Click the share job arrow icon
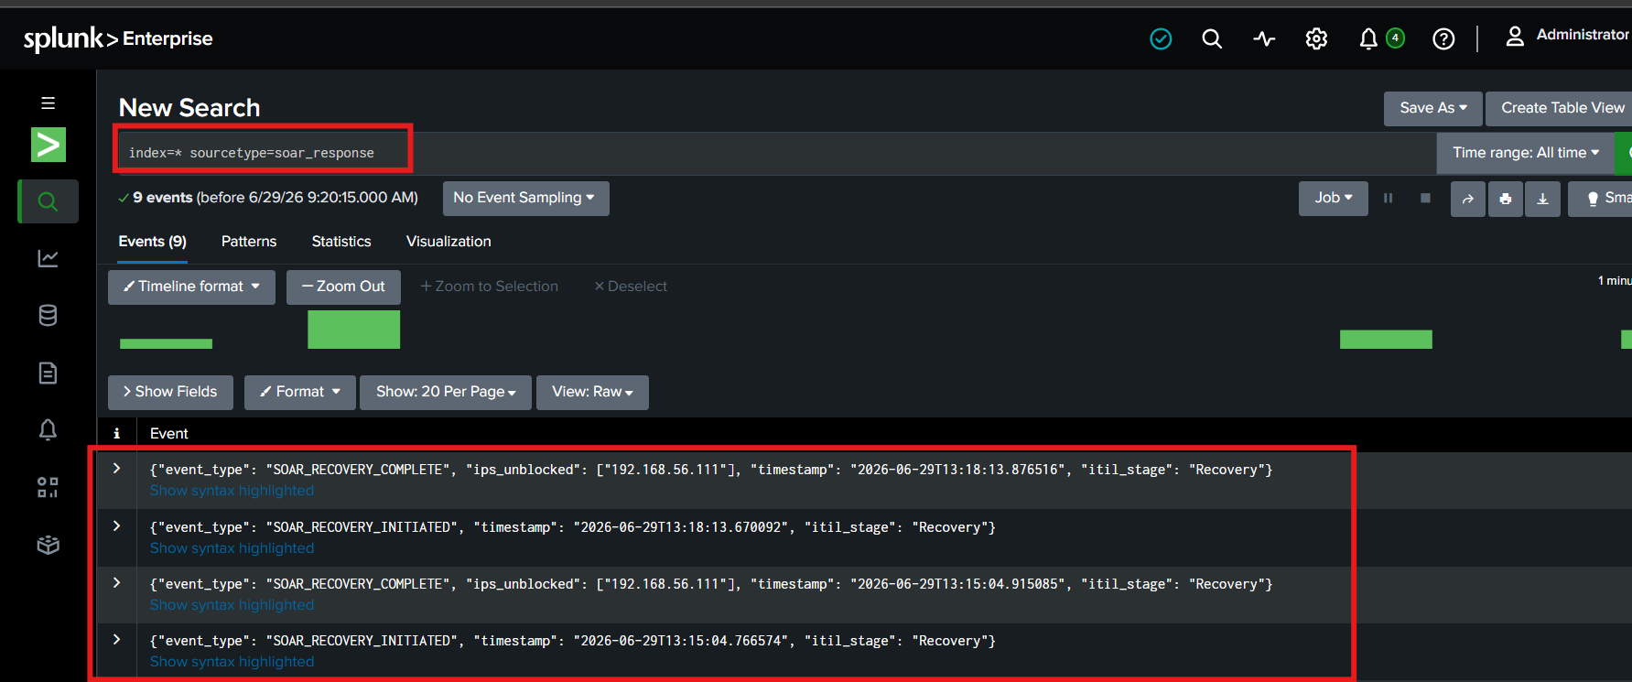Viewport: 1632px width, 682px height. point(1468,199)
